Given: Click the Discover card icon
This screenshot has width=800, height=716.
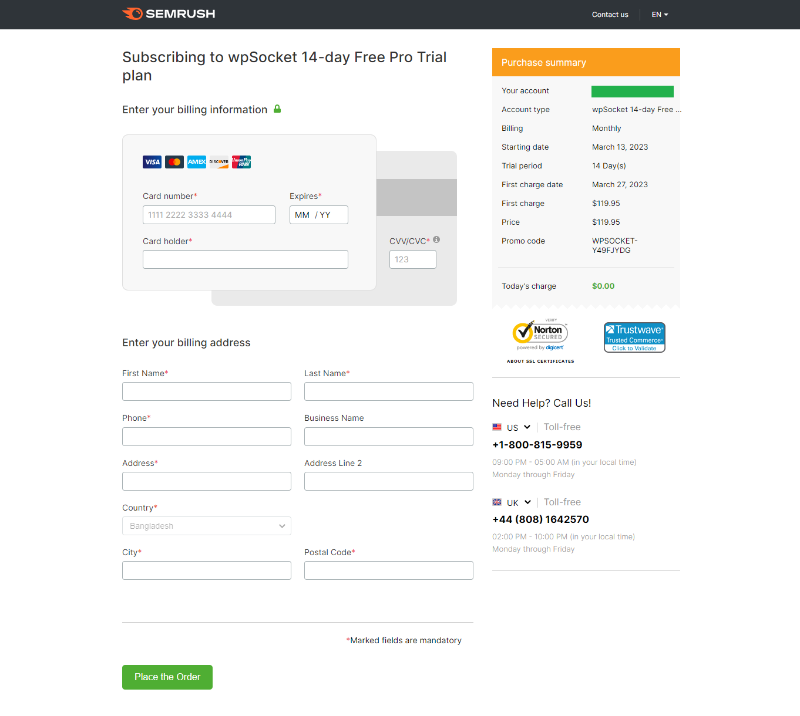Looking at the screenshot, I should 219,162.
